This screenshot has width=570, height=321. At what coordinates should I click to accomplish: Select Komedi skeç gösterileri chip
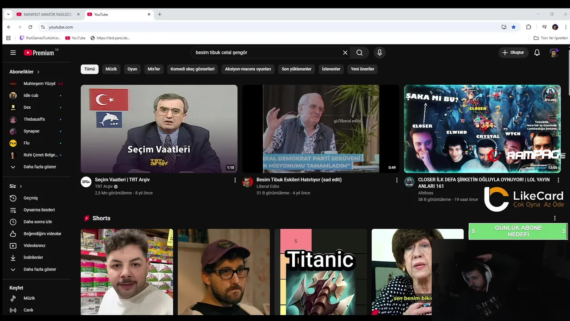point(192,69)
